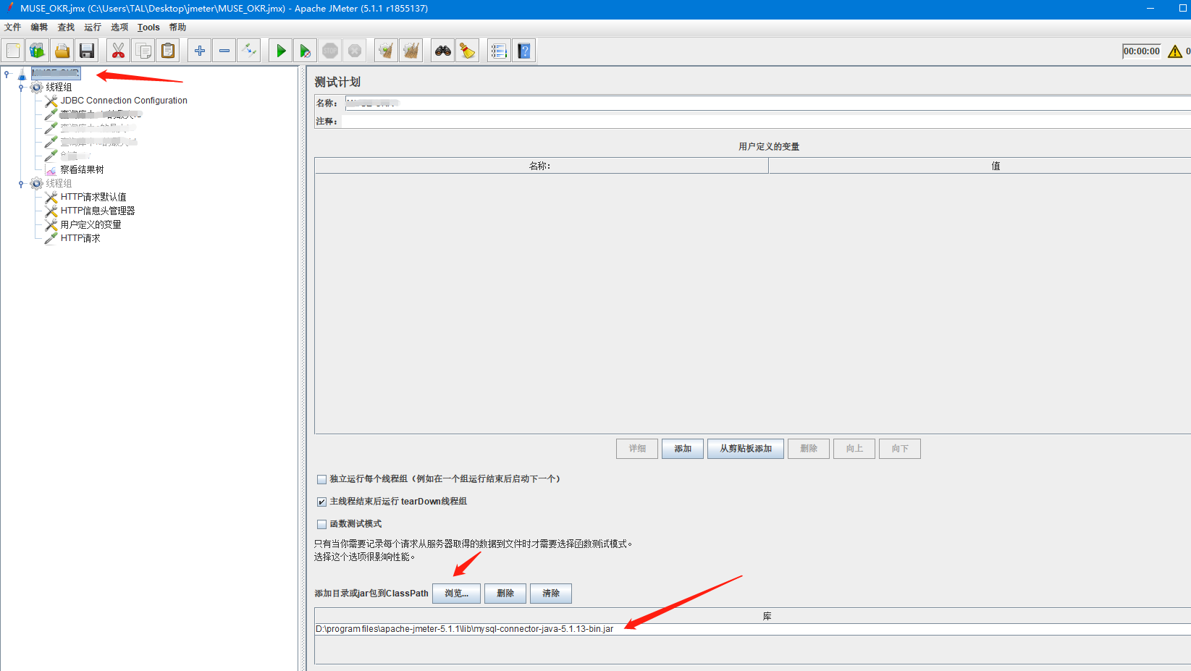1191x671 pixels.
Task: Click the Search binoculars icon
Action: pos(443,51)
